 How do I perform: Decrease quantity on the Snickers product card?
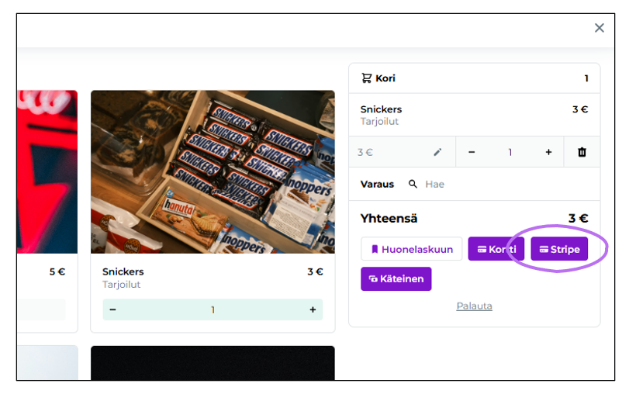click(x=112, y=309)
